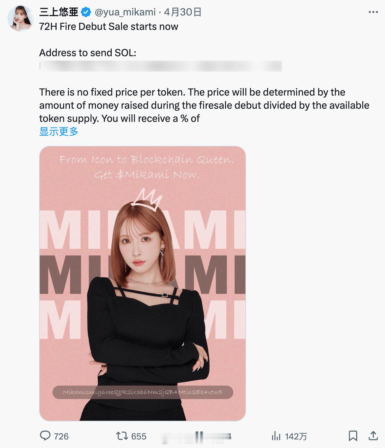Open the 4月30日 post timestamp

click(182, 12)
